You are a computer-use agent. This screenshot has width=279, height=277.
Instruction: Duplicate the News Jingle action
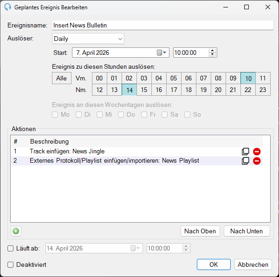[246, 152]
